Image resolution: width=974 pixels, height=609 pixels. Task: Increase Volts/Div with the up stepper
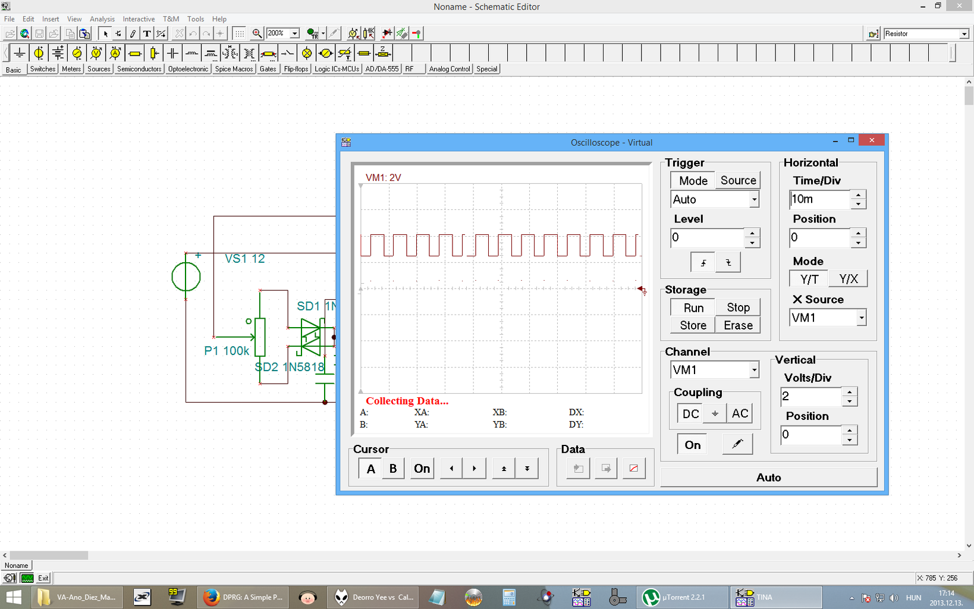click(850, 391)
